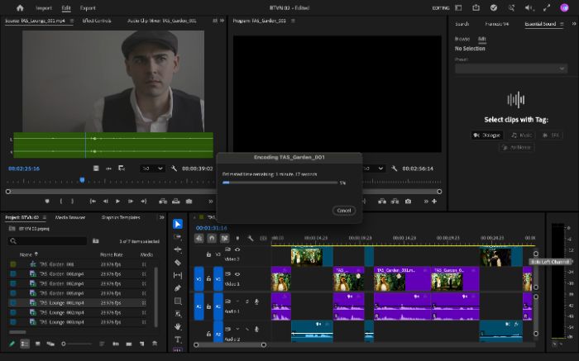
Task: Select the Hand tool
Action: 178,326
